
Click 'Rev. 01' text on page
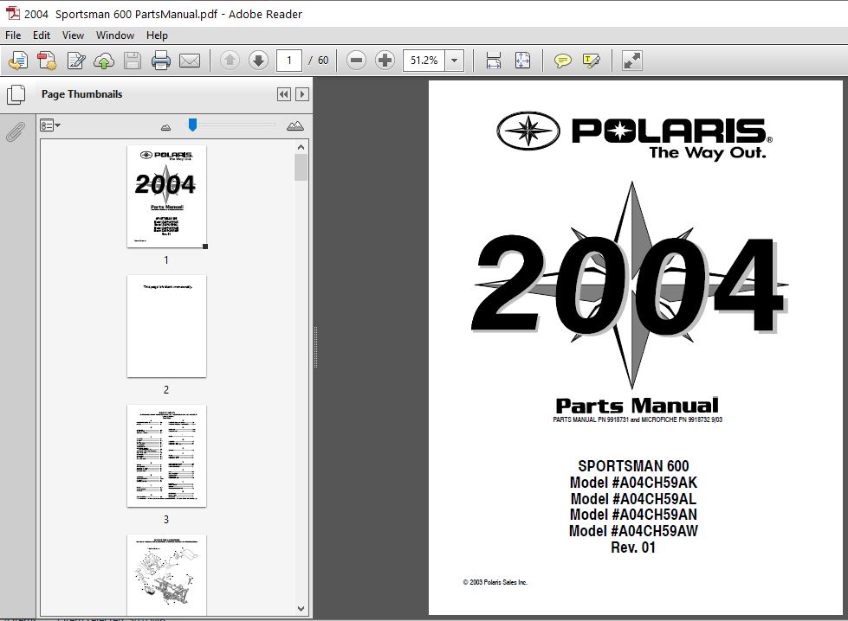[x=633, y=547]
